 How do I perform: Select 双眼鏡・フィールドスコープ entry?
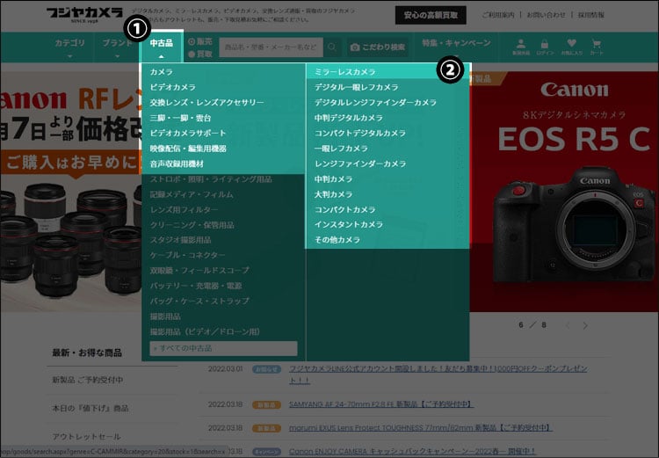(x=199, y=271)
